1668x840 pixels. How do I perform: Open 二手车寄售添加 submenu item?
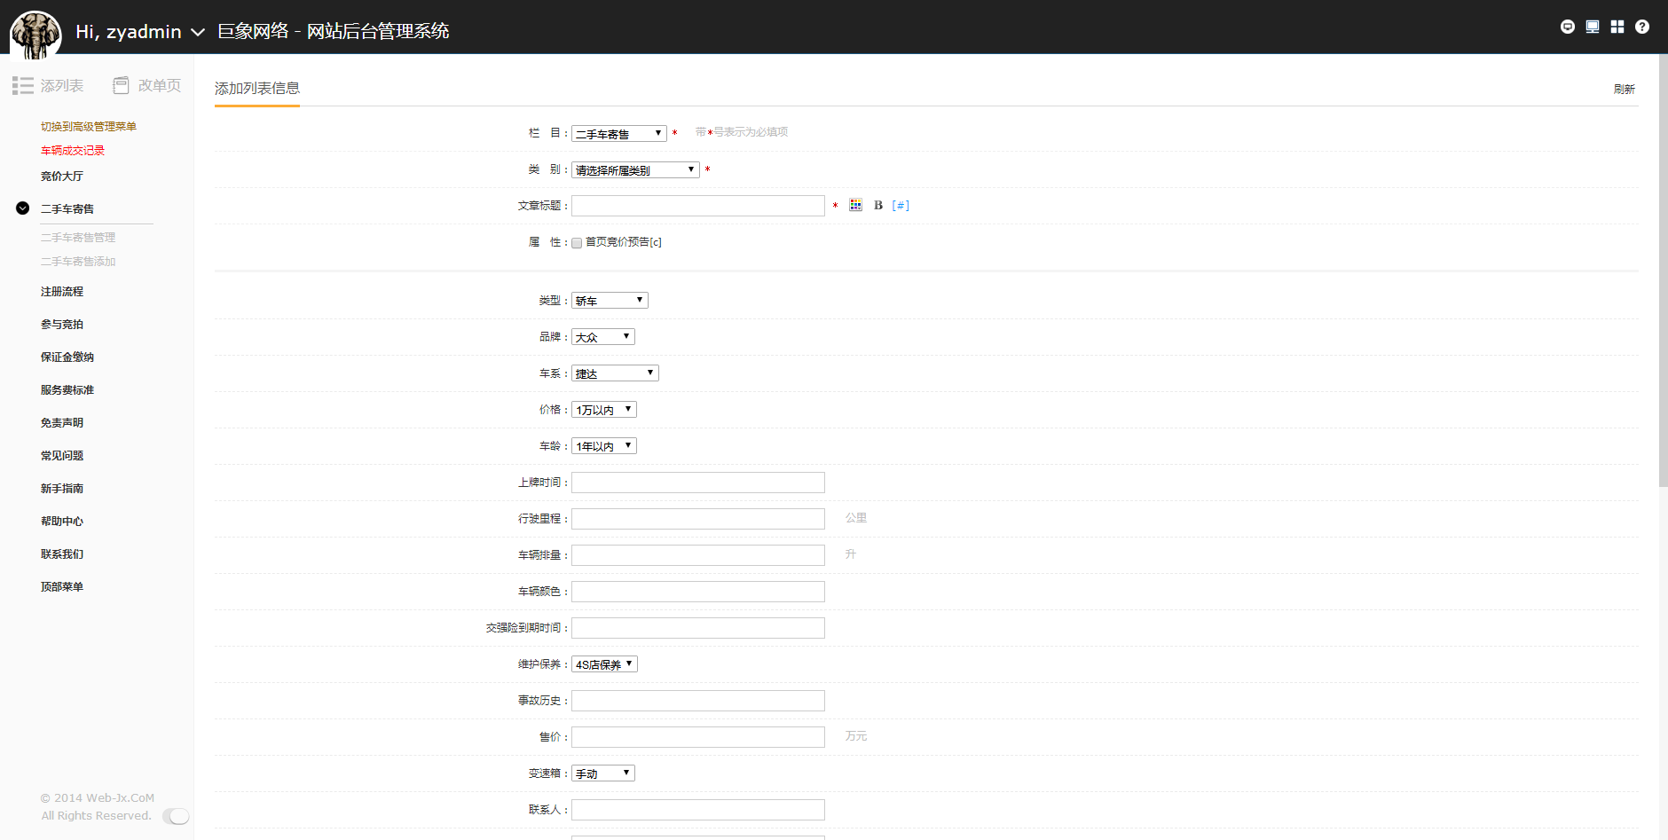78,262
